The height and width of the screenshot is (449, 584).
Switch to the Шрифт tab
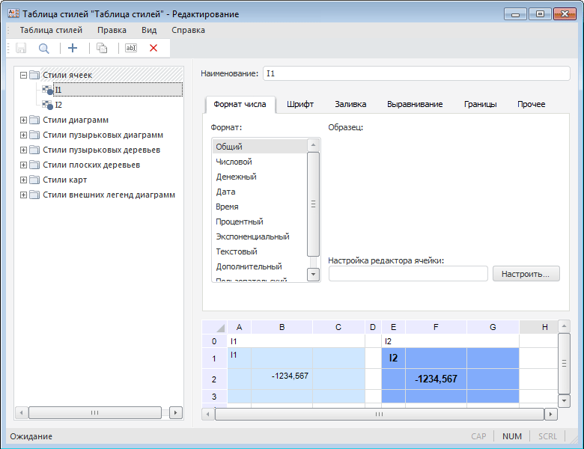tap(299, 104)
